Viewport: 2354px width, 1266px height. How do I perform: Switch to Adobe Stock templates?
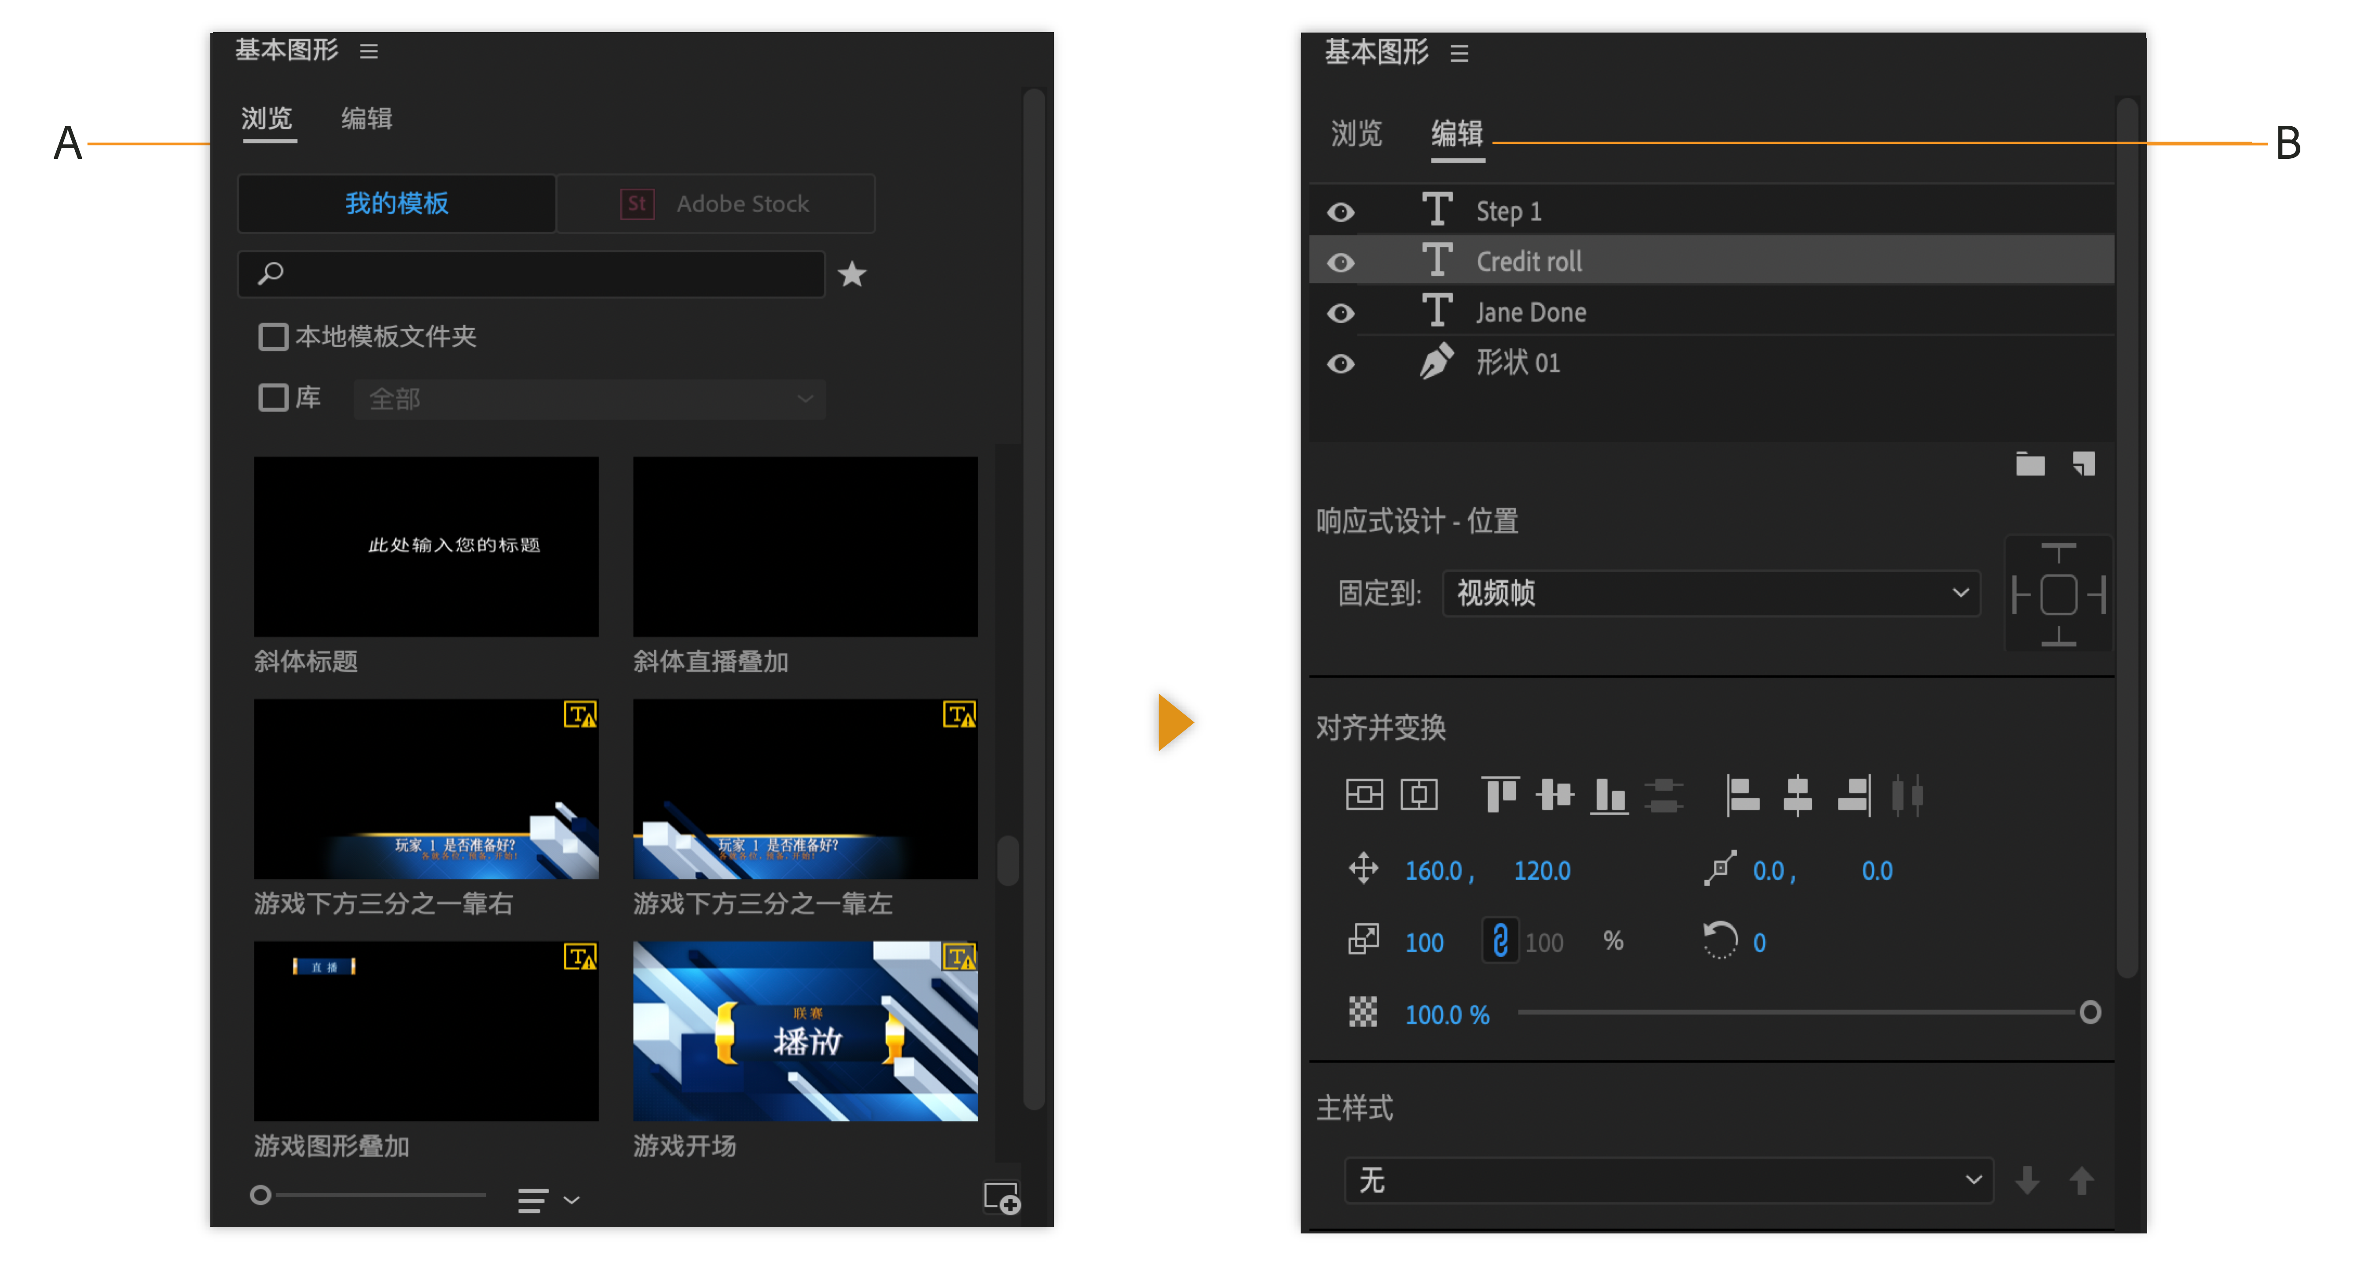click(716, 204)
